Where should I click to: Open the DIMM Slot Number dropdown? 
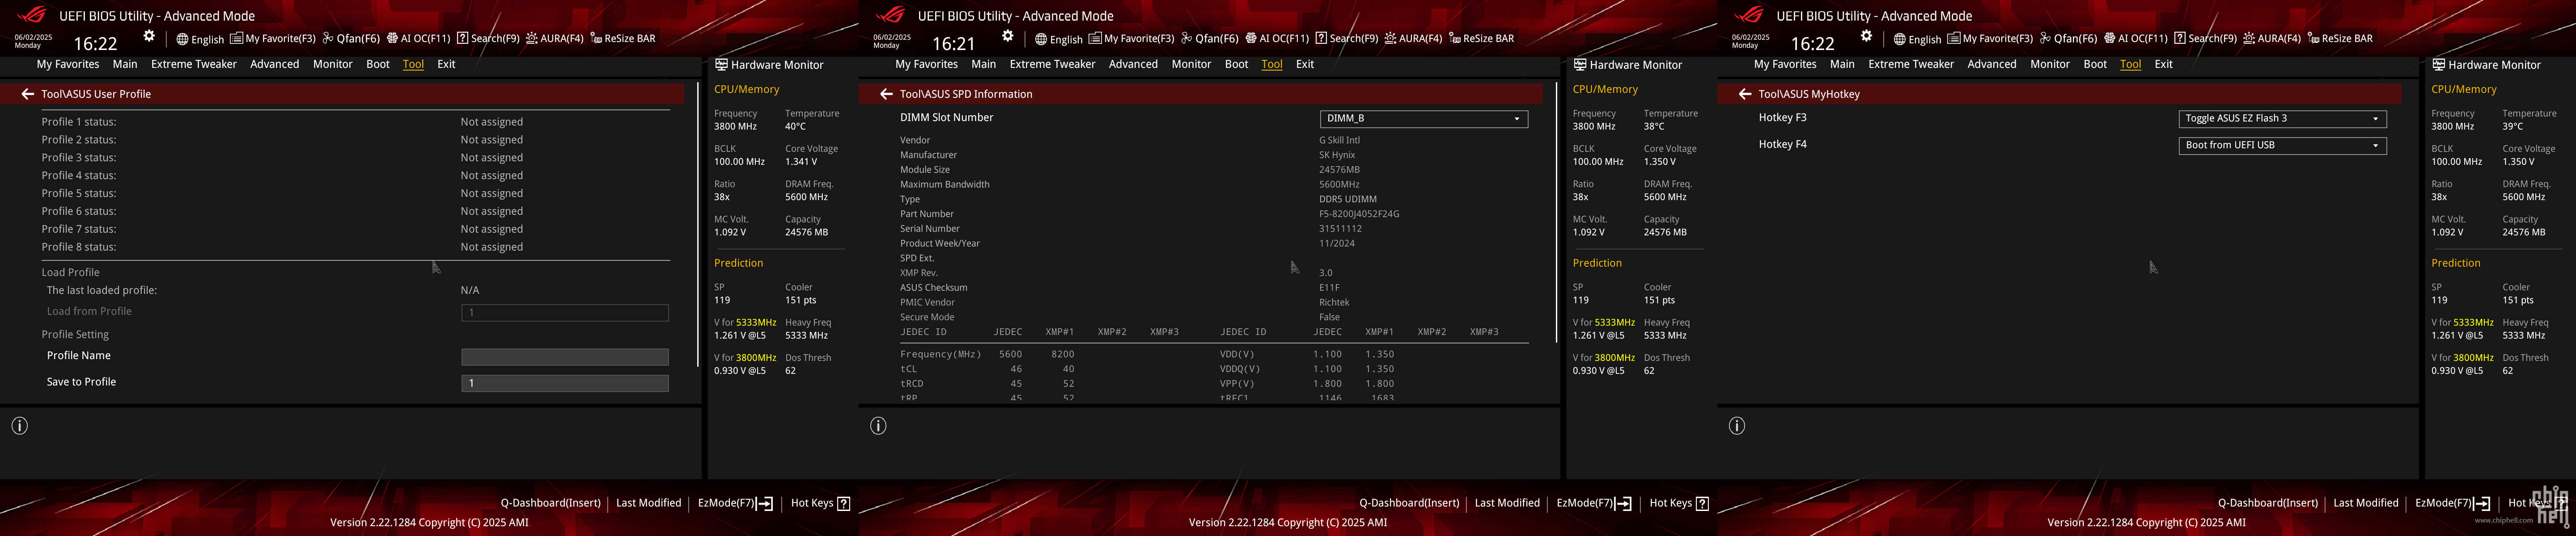point(1424,119)
